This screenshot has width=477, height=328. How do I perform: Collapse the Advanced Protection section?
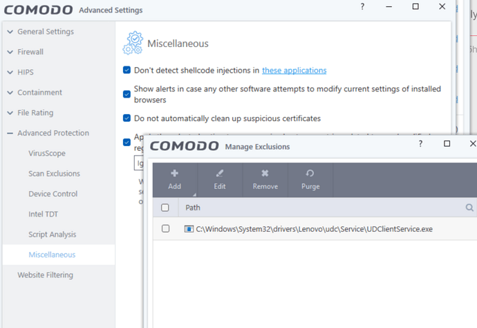point(53,133)
